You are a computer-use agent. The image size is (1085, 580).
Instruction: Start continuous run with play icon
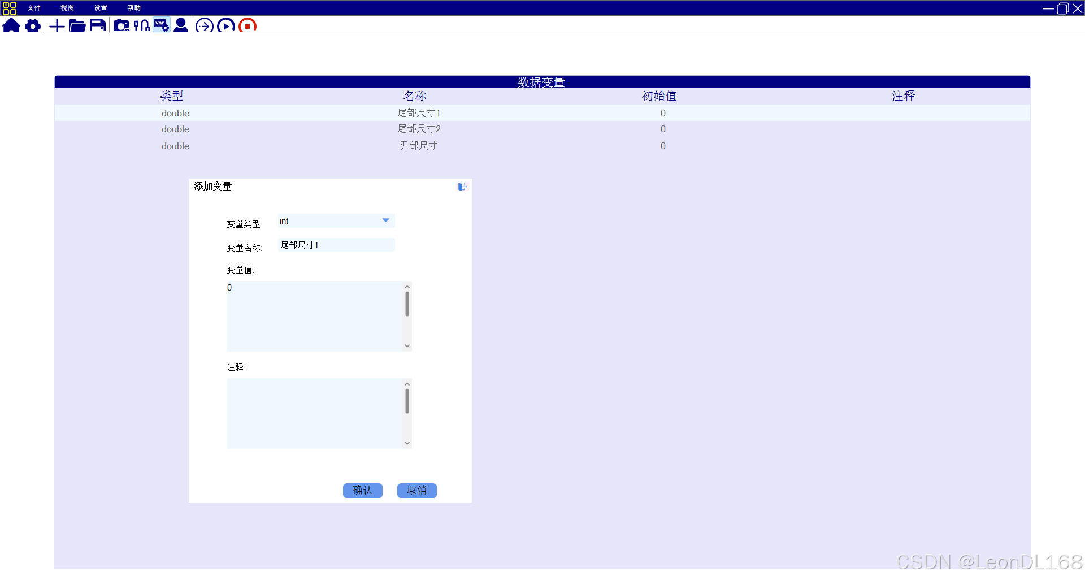click(x=226, y=26)
